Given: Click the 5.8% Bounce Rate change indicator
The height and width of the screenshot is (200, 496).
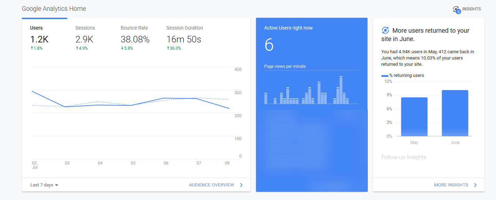Looking at the screenshot, I should [x=127, y=48].
